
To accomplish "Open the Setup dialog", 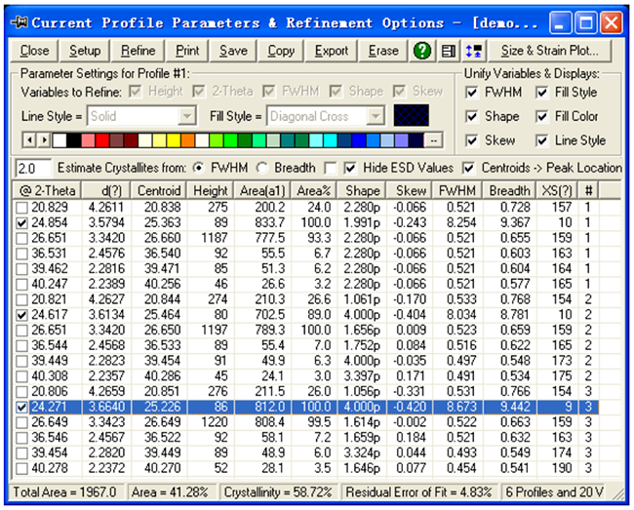I will click(x=85, y=51).
